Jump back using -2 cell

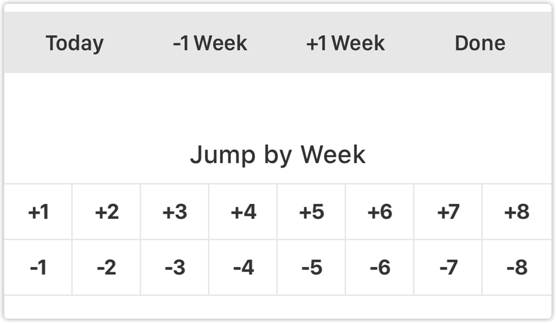tap(107, 268)
